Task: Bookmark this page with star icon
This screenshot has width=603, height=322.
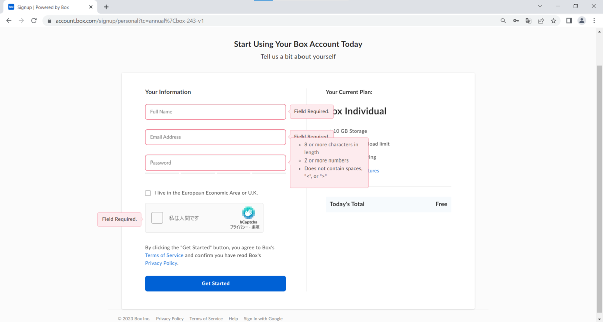Action: pyautogui.click(x=553, y=21)
